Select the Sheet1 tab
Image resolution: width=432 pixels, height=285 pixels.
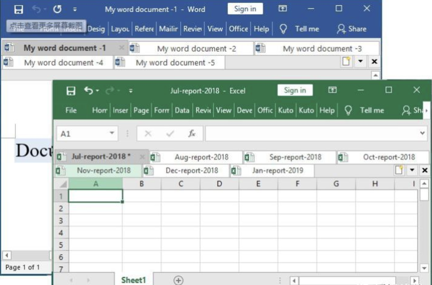(134, 280)
